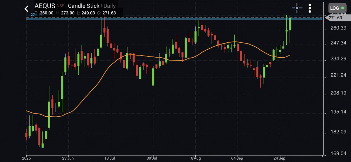The height and width of the screenshot is (162, 351).
Task: Change chart type from Candle Stick
Action: (84, 6)
